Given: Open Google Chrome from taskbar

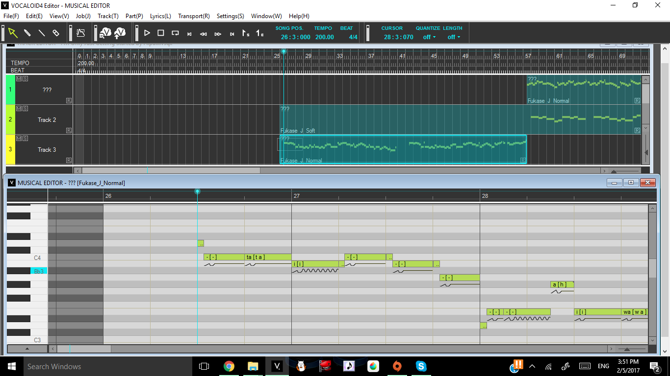Looking at the screenshot, I should pyautogui.click(x=229, y=366).
